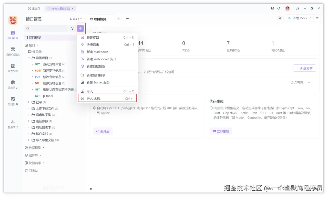Click the purple plus add button
328x197 pixels.
(x=80, y=28)
